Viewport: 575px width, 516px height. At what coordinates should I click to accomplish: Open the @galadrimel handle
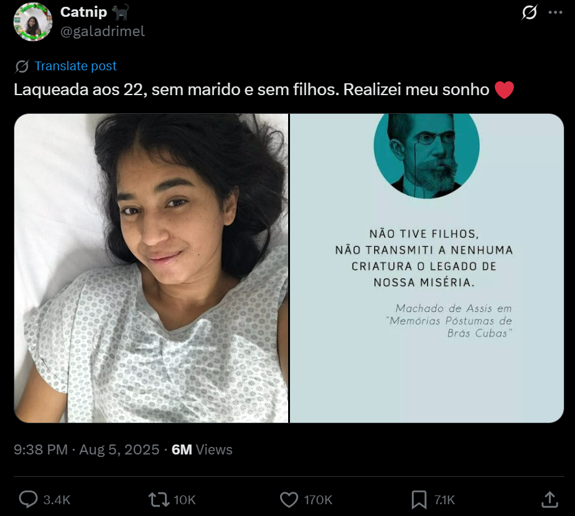coord(103,32)
